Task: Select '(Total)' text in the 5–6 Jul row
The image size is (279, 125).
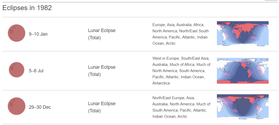Action: [x=94, y=74]
